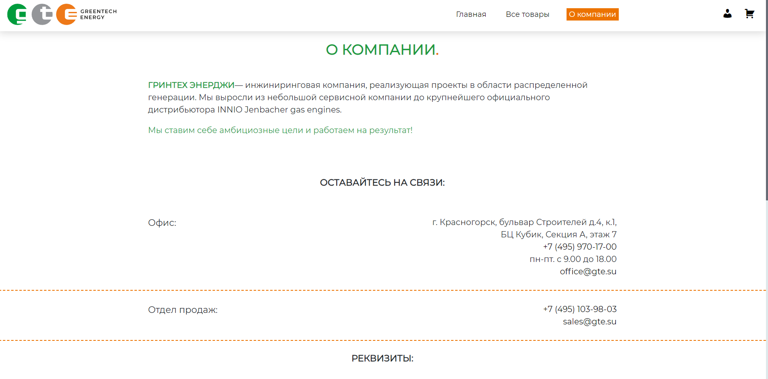The height and width of the screenshot is (379, 768).
Task: Email sales at sales@gte.su
Action: tap(590, 322)
